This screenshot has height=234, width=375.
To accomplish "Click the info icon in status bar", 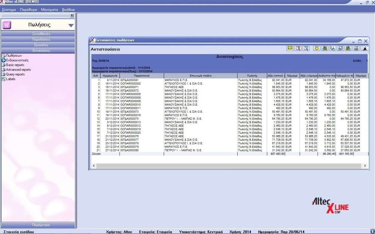I will (x=372, y=231).
